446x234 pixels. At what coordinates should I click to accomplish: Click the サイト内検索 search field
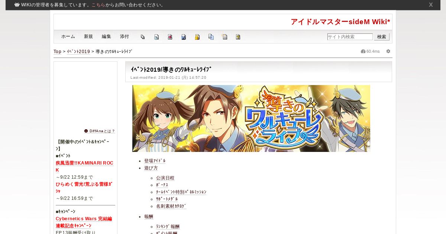(x=350, y=37)
